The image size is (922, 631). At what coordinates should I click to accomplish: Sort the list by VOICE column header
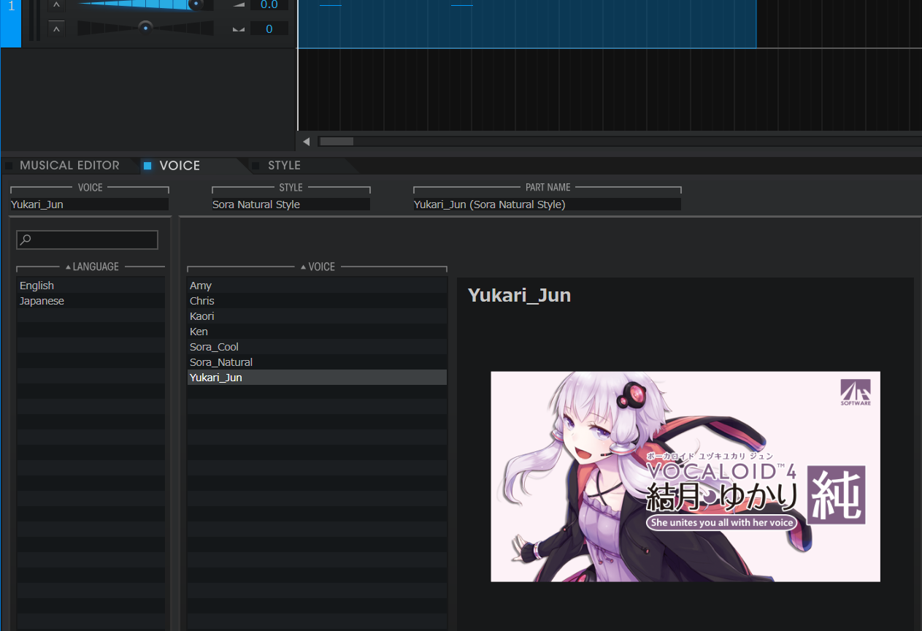click(x=318, y=267)
